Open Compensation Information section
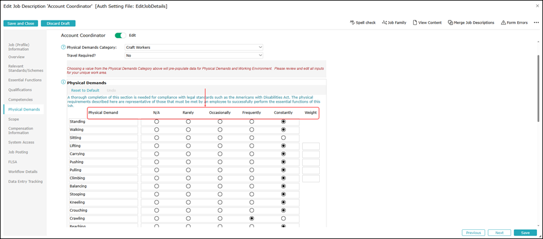The image size is (543, 239). tap(21, 130)
